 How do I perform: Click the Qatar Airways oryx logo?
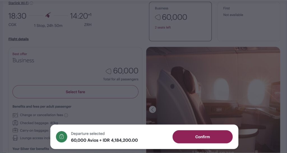click(48, 15)
